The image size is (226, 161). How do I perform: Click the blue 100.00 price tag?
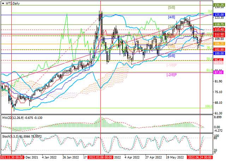pos(220,54)
